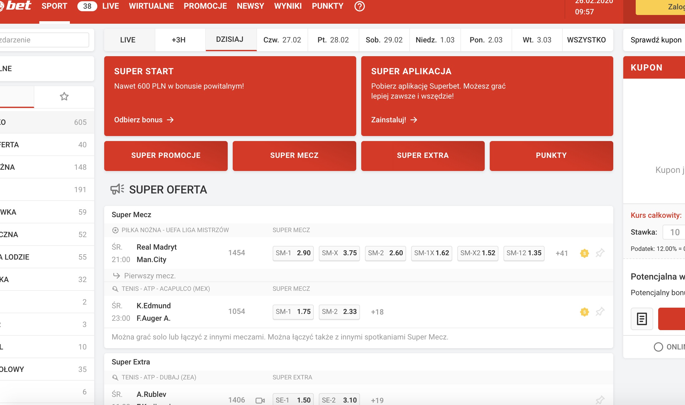Pin the Real Madryt vs Man.City match

(600, 253)
